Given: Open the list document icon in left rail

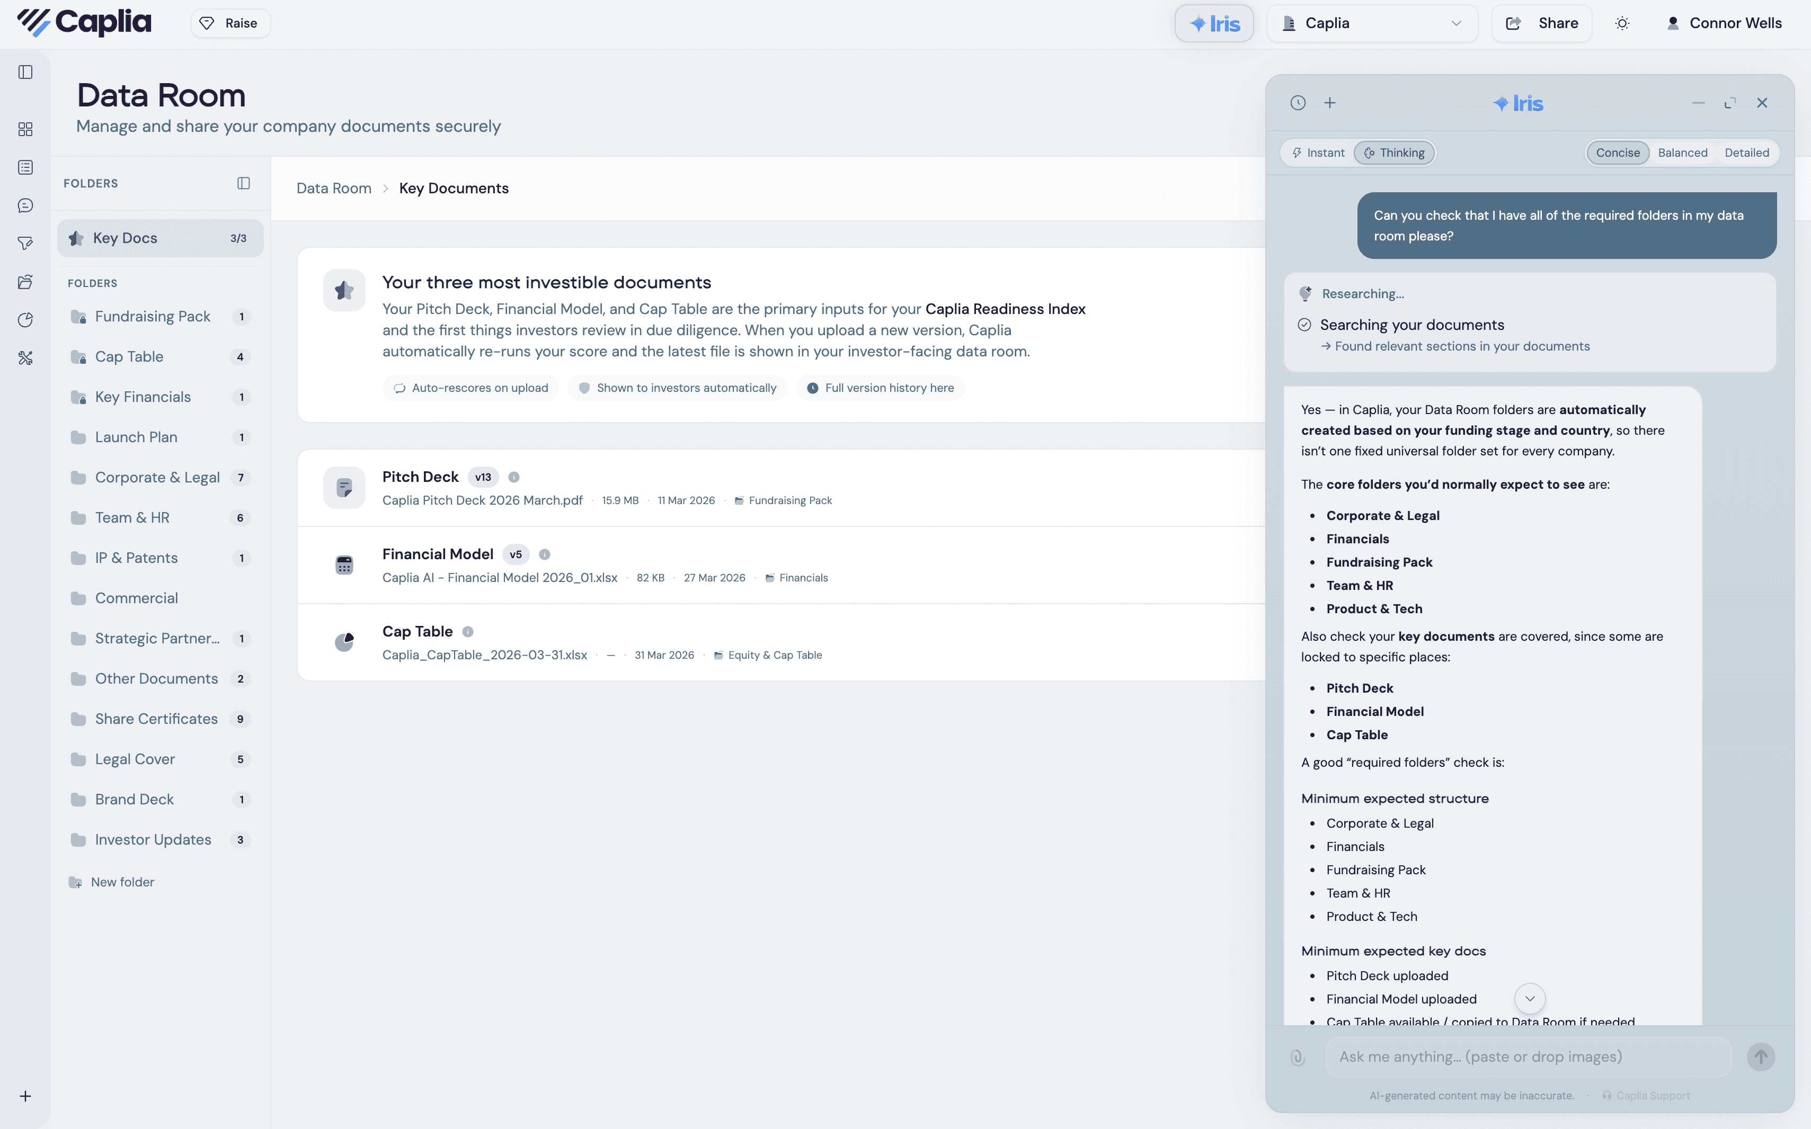Looking at the screenshot, I should click(25, 167).
